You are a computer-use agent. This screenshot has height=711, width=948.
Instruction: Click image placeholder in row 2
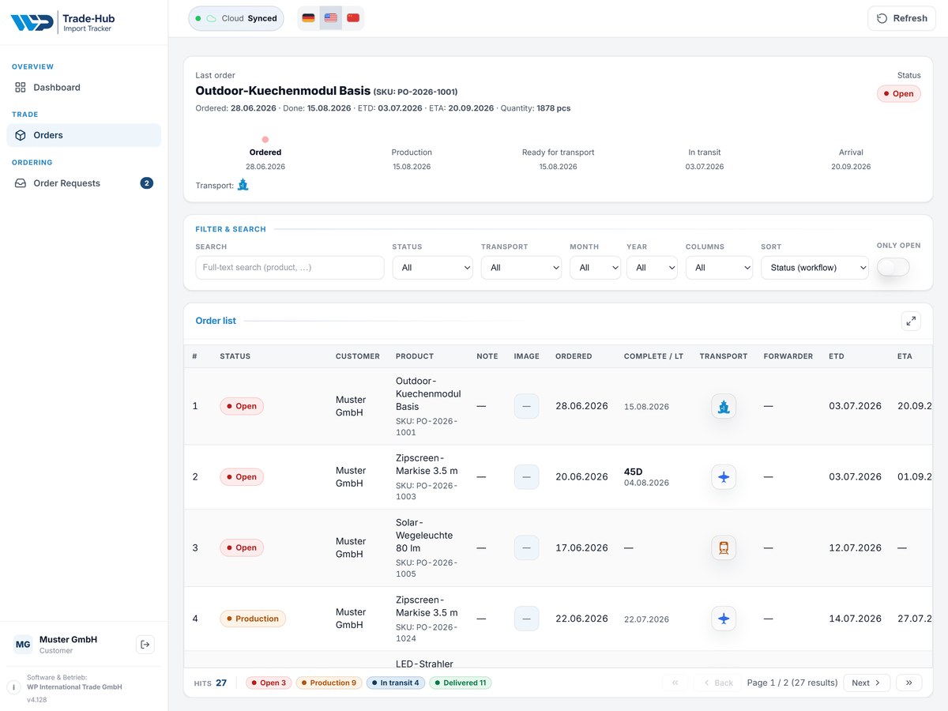526,477
